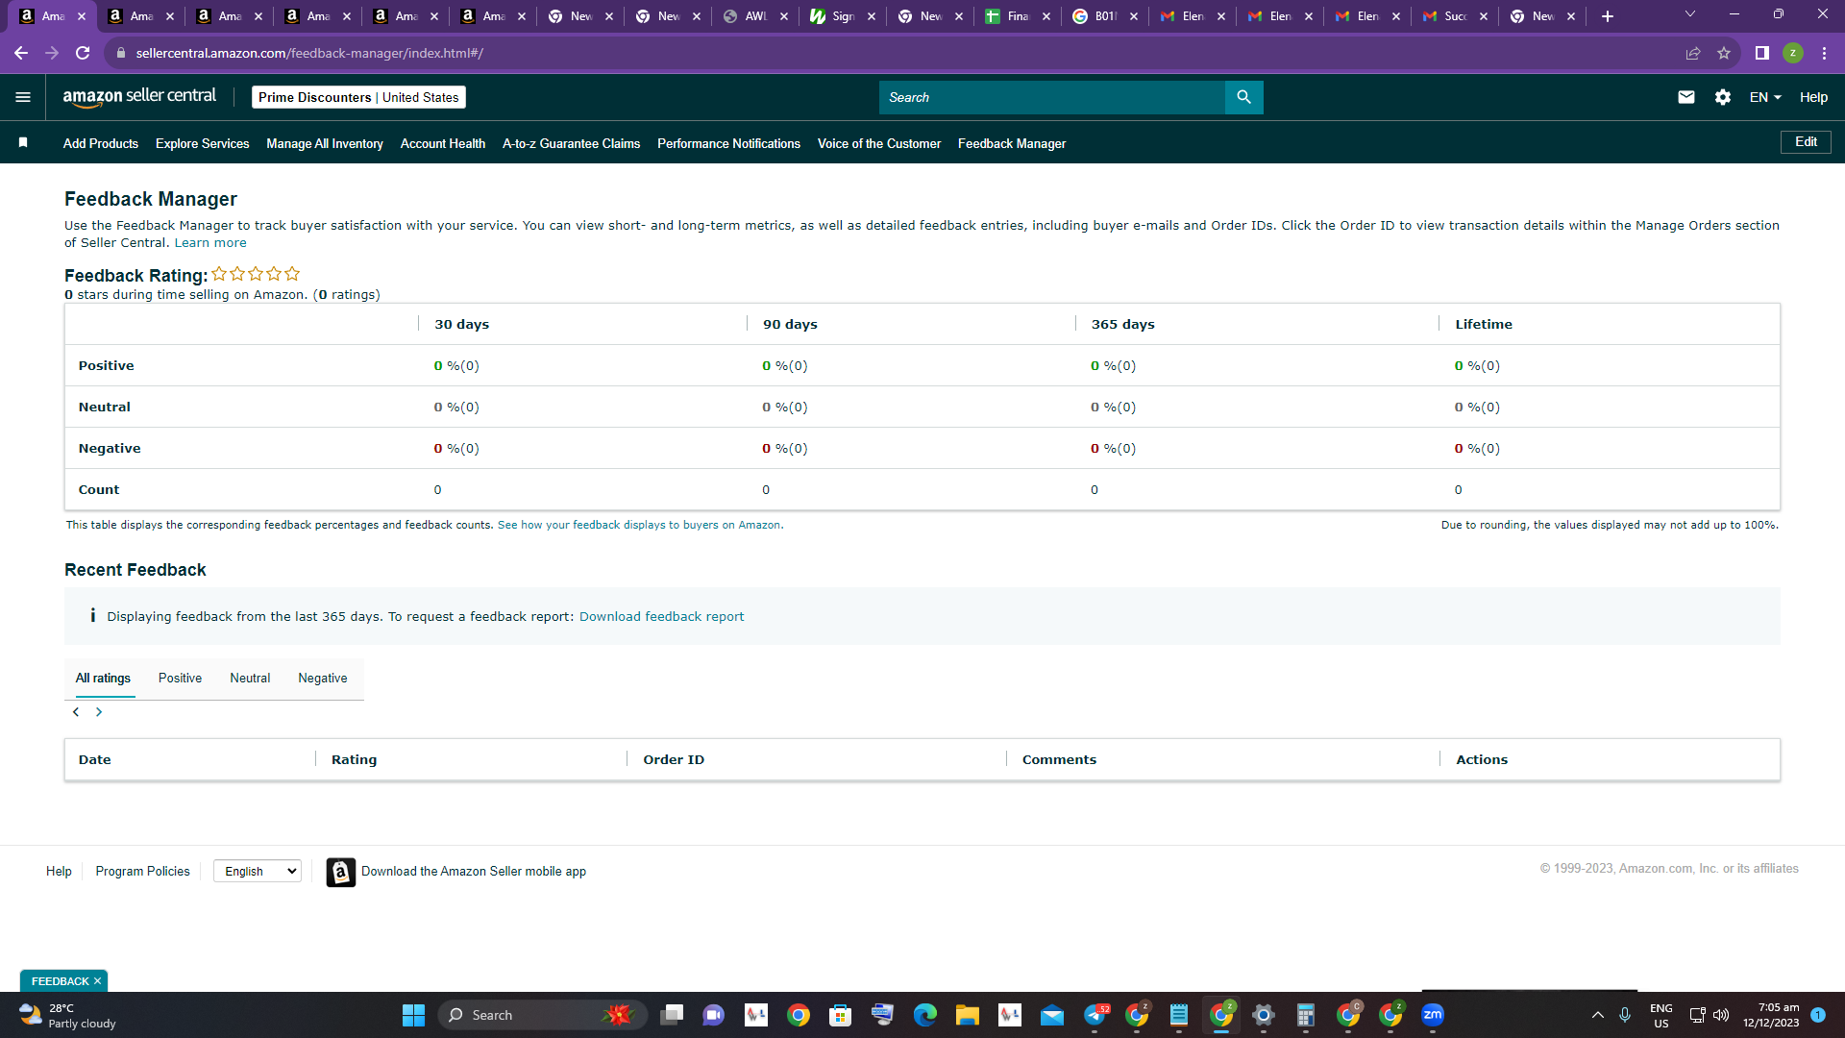
Task: Select the All ratings tab
Action: click(x=103, y=678)
